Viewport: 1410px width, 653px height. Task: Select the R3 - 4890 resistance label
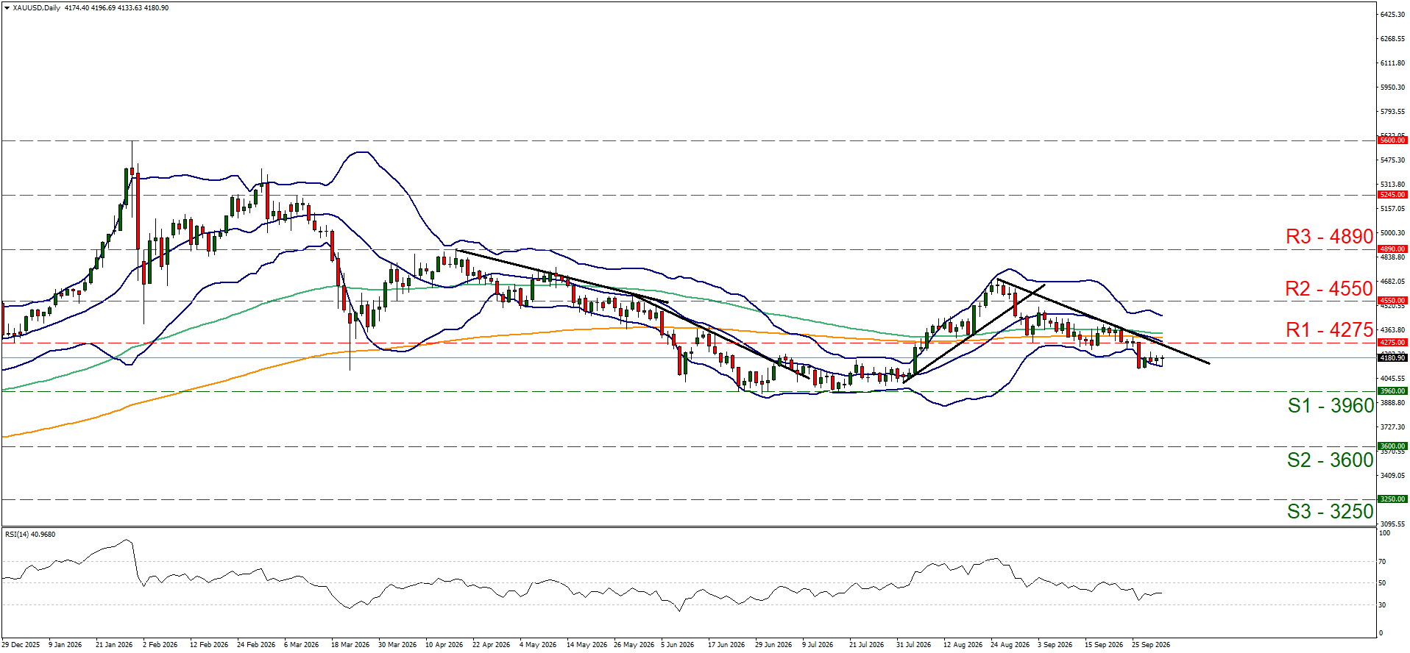click(1329, 237)
